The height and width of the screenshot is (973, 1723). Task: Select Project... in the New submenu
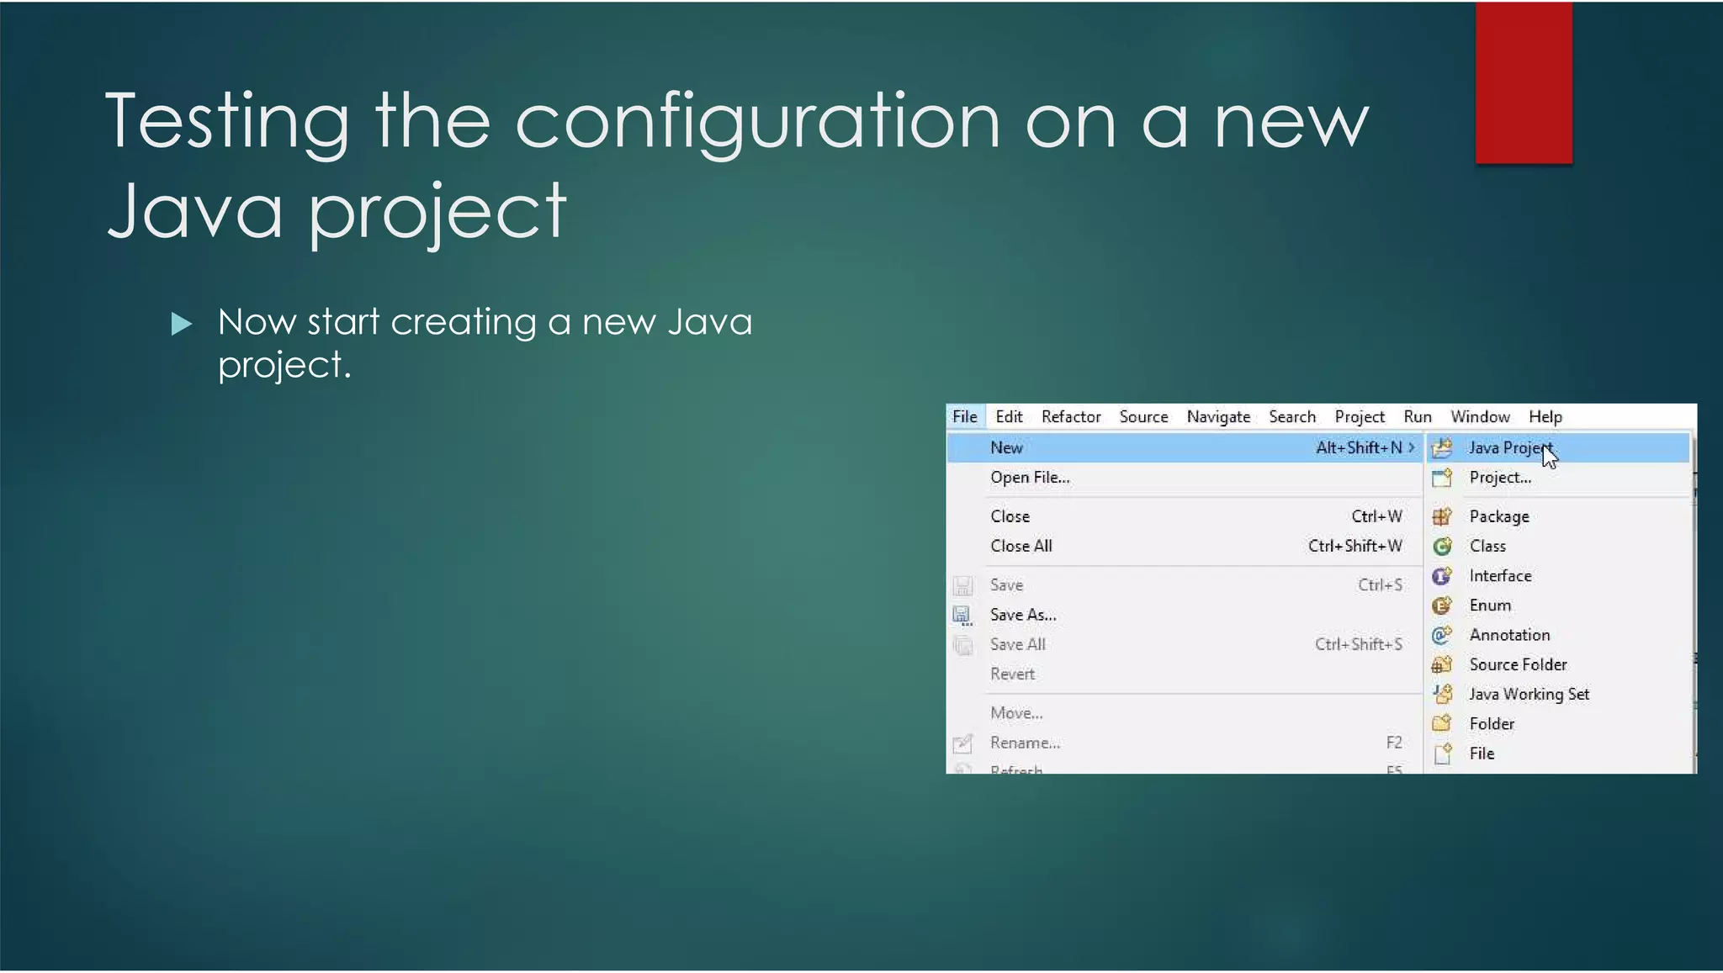1499,477
